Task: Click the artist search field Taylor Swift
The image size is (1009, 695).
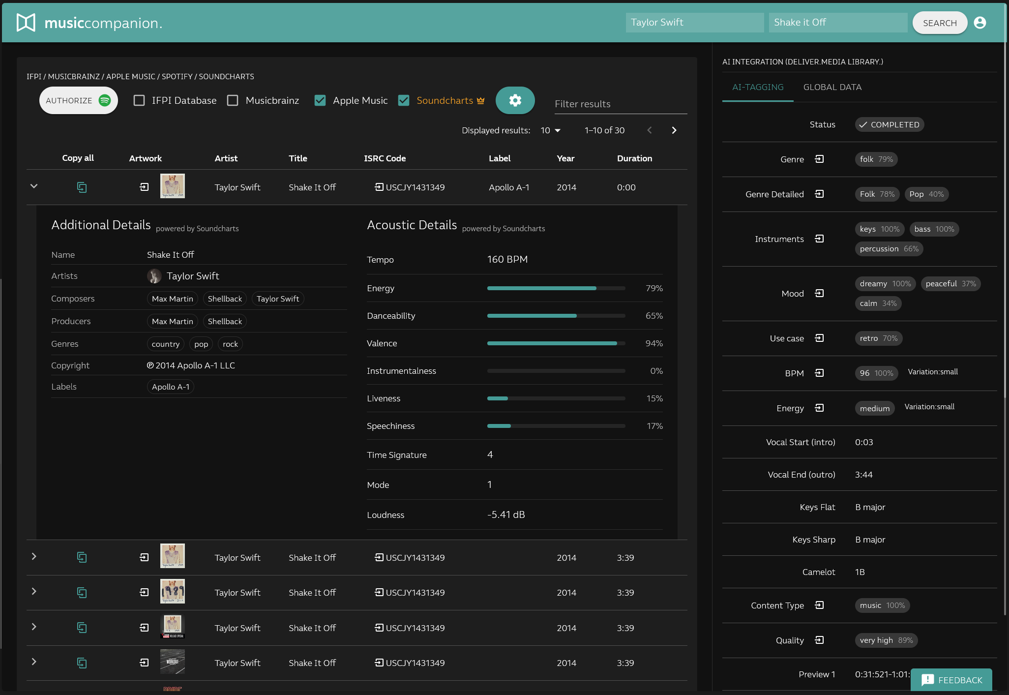Action: tap(694, 23)
